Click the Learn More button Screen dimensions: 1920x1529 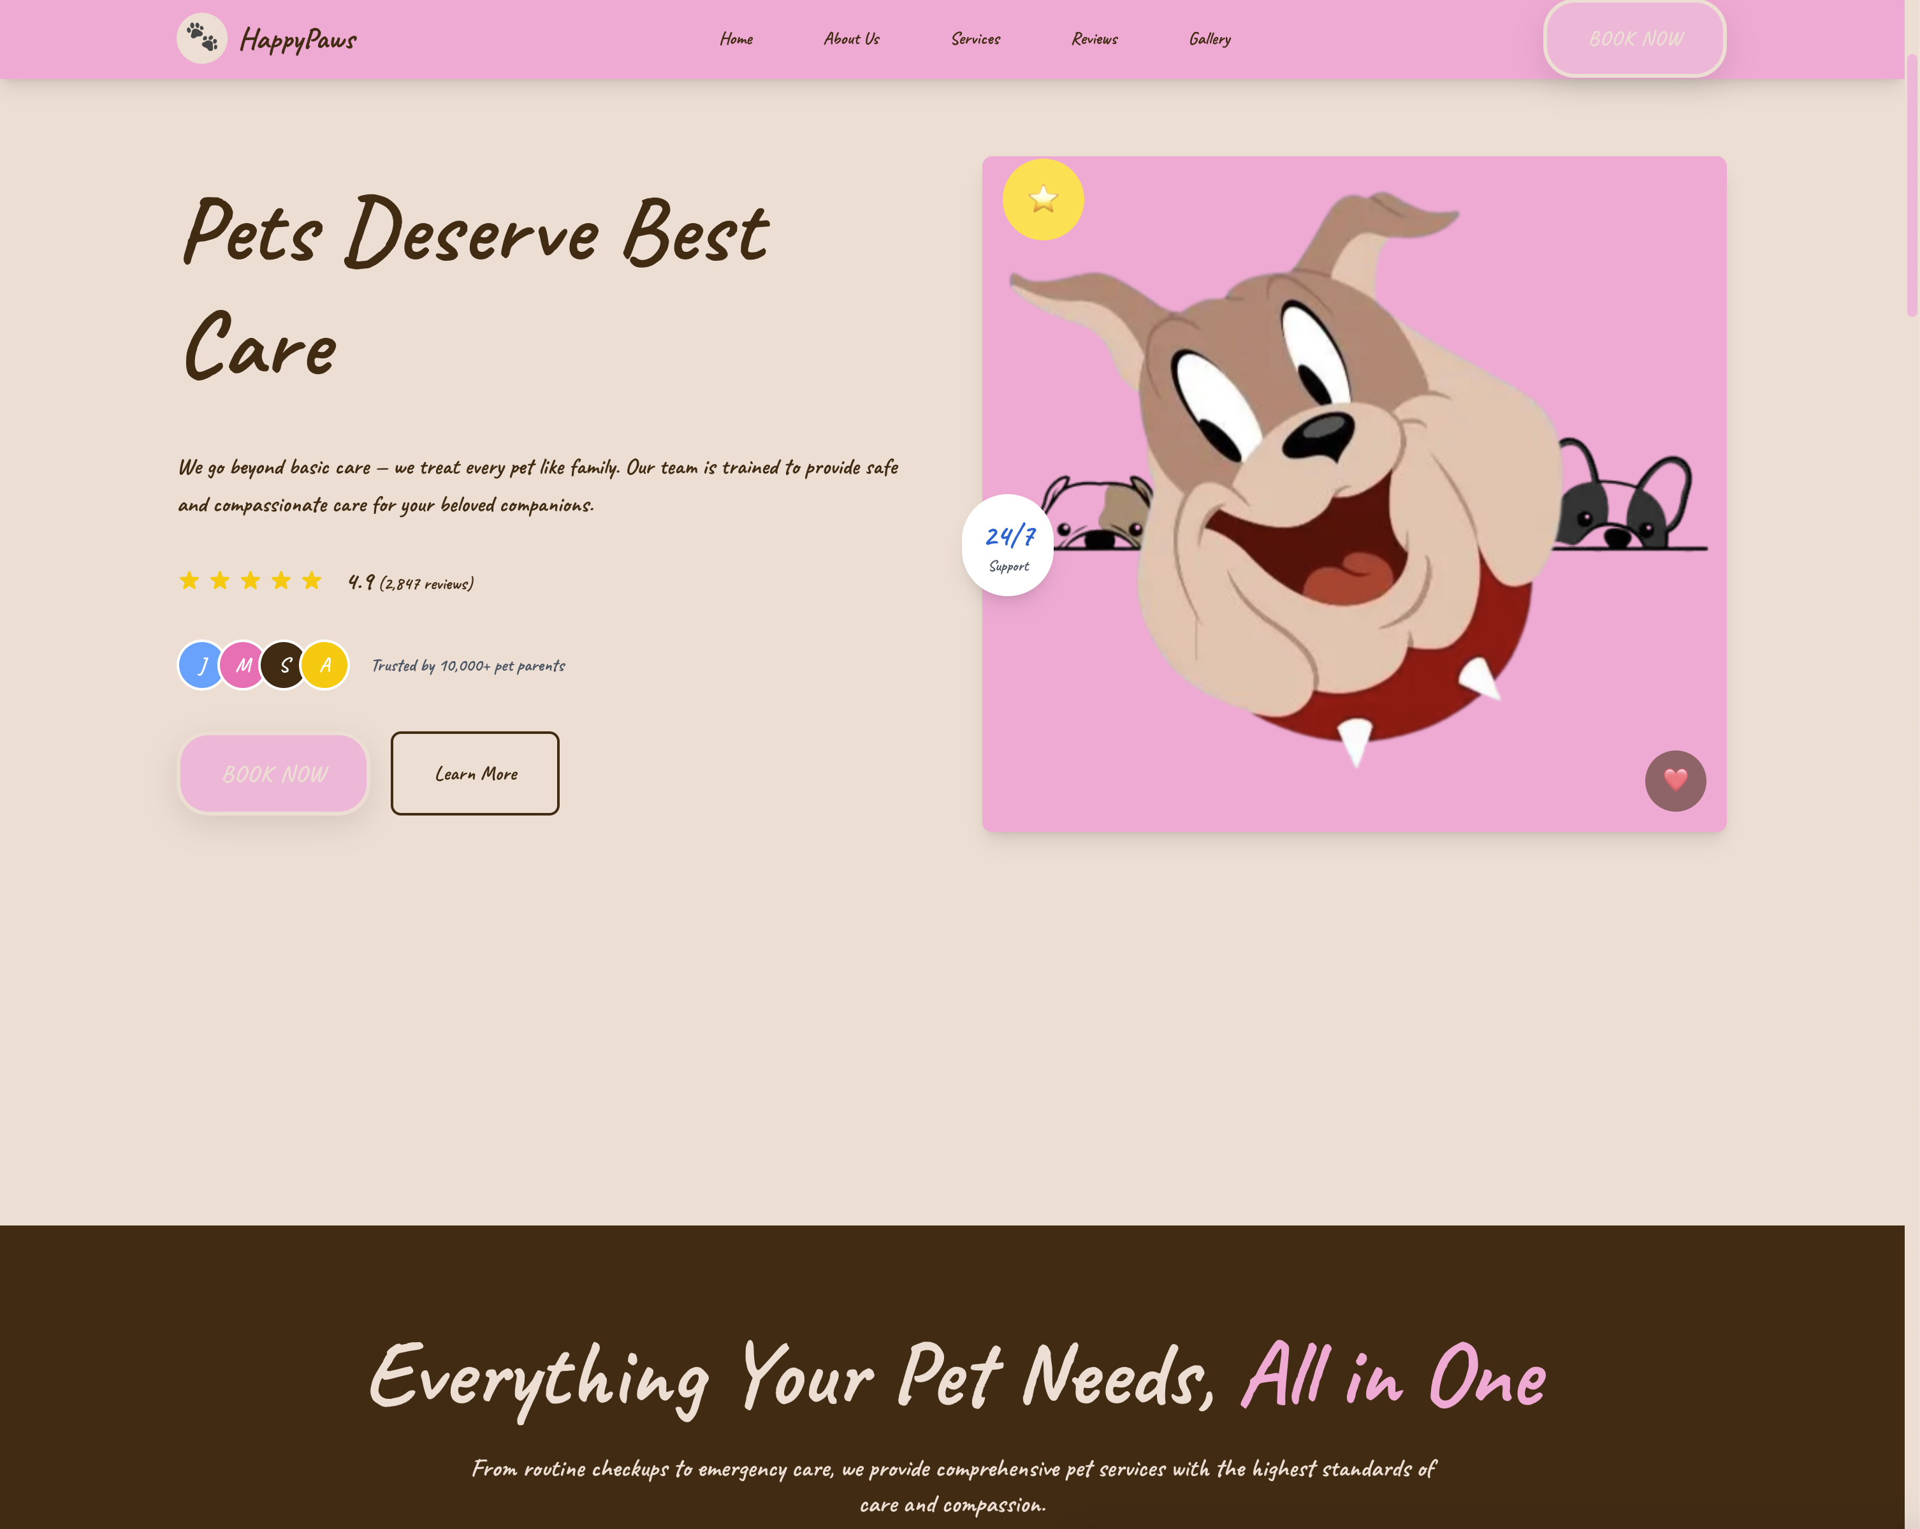tap(475, 774)
